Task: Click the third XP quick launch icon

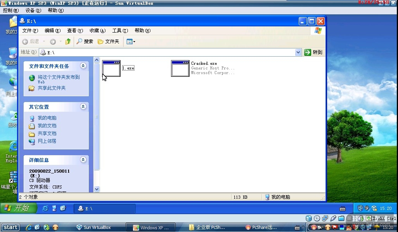Action: tap(63, 208)
